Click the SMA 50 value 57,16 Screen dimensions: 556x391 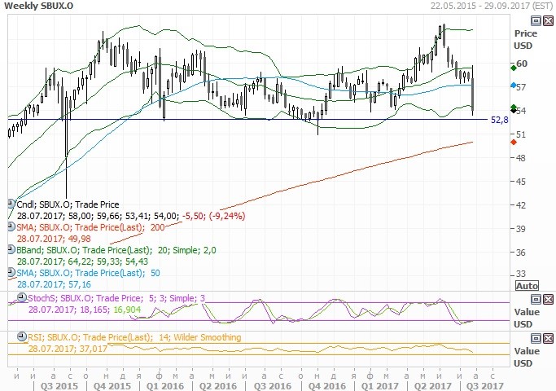tap(80, 284)
